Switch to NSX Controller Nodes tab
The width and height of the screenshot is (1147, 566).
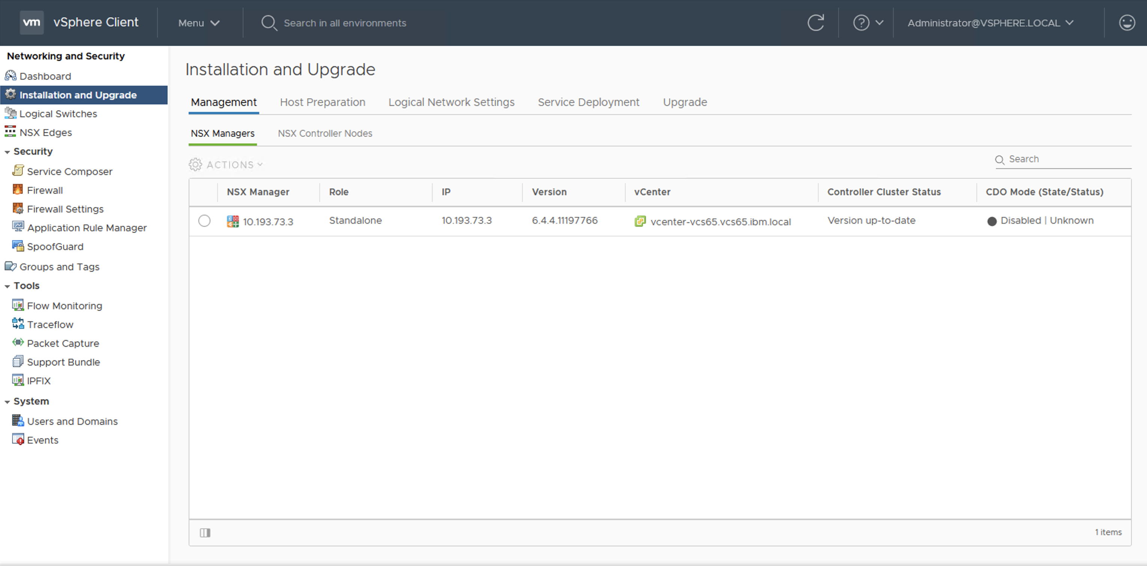click(325, 134)
